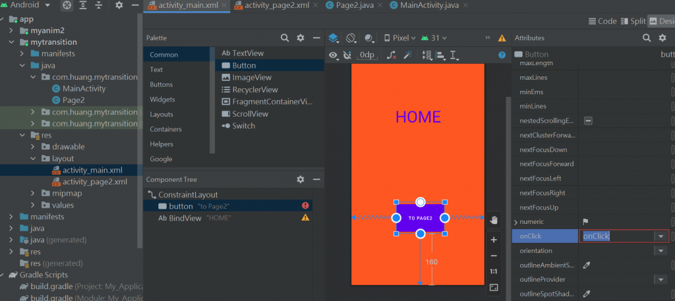
Task: Search attributes with the magnifier icon
Action: point(647,38)
